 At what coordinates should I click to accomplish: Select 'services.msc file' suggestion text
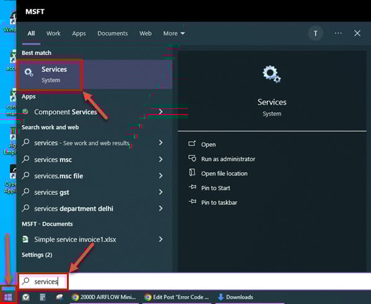59,176
